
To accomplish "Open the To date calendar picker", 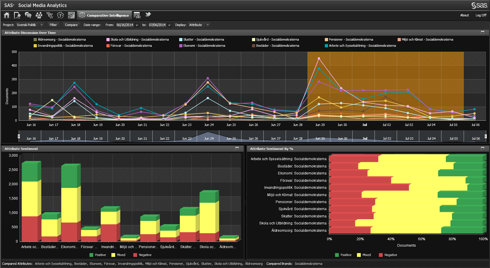I will coord(170,25).
